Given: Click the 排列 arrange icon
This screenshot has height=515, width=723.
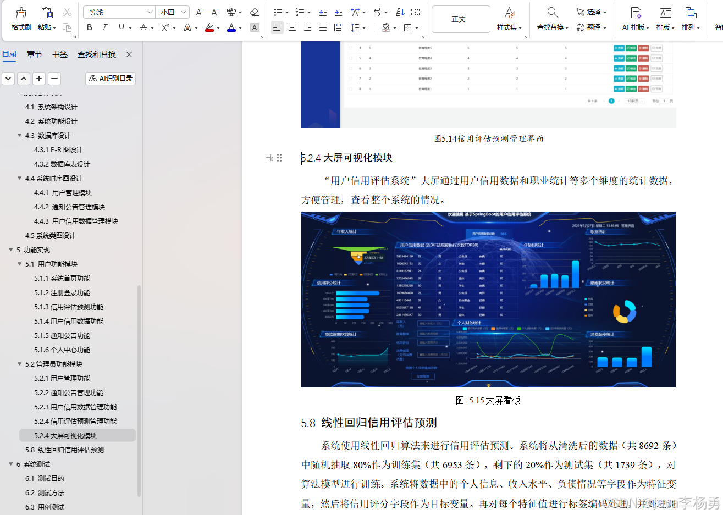Looking at the screenshot, I should (x=691, y=13).
